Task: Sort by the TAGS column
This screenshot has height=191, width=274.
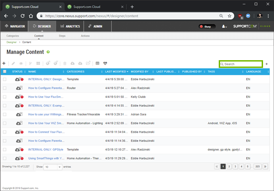Action: coord(226,72)
